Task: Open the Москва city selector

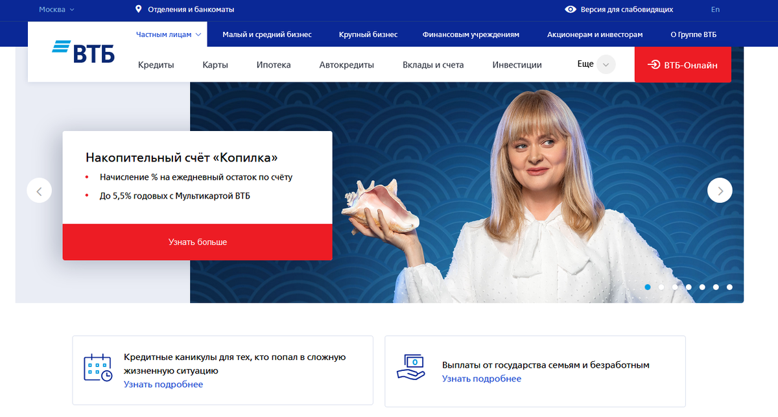Action: click(56, 10)
